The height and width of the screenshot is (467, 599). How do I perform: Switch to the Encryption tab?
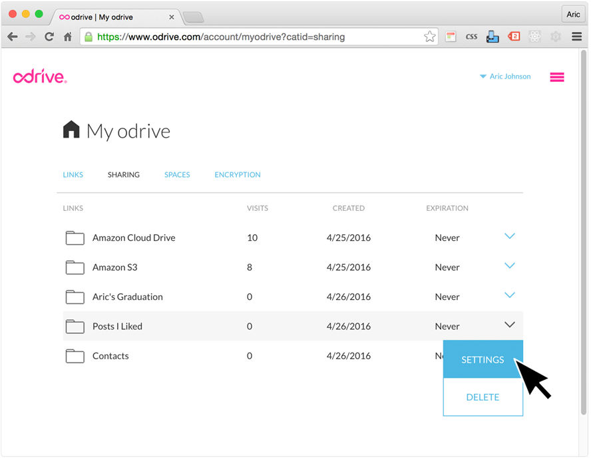click(x=237, y=175)
